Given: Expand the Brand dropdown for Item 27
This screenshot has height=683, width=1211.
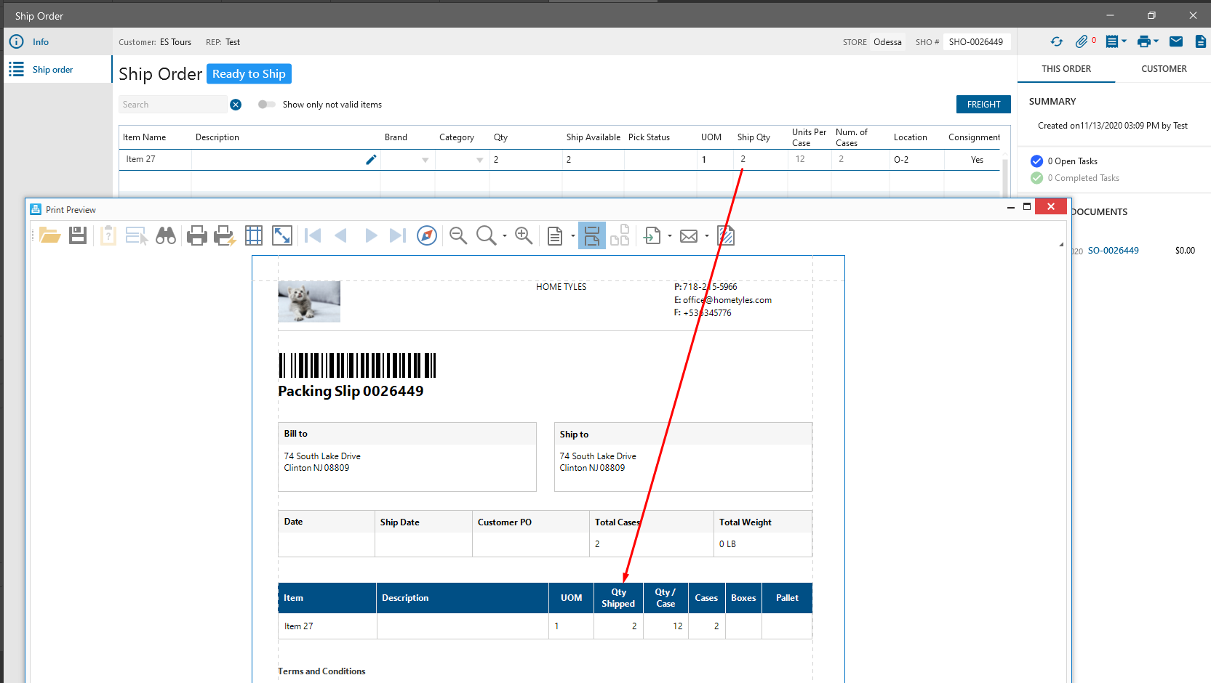Looking at the screenshot, I should click(425, 160).
